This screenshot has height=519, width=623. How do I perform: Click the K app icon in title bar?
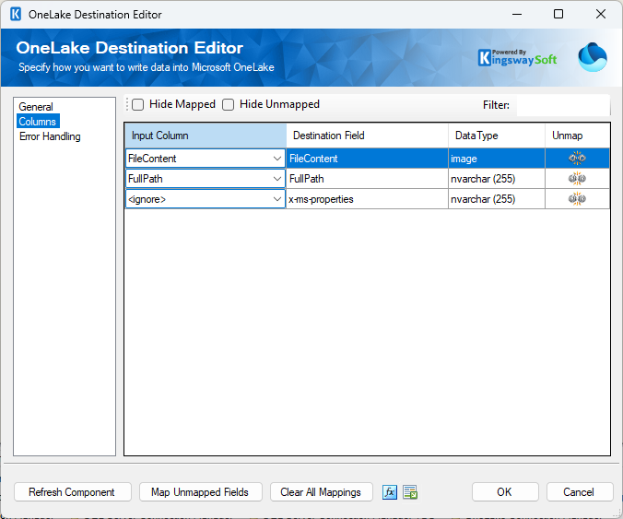point(16,15)
